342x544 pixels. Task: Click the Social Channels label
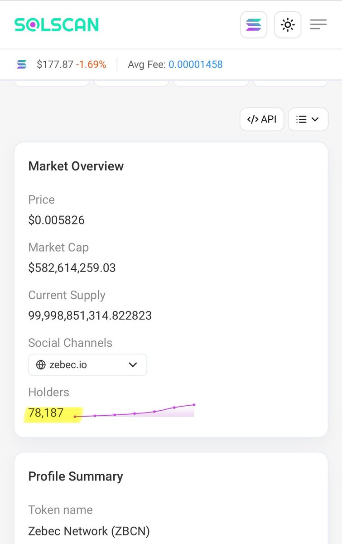(70, 343)
